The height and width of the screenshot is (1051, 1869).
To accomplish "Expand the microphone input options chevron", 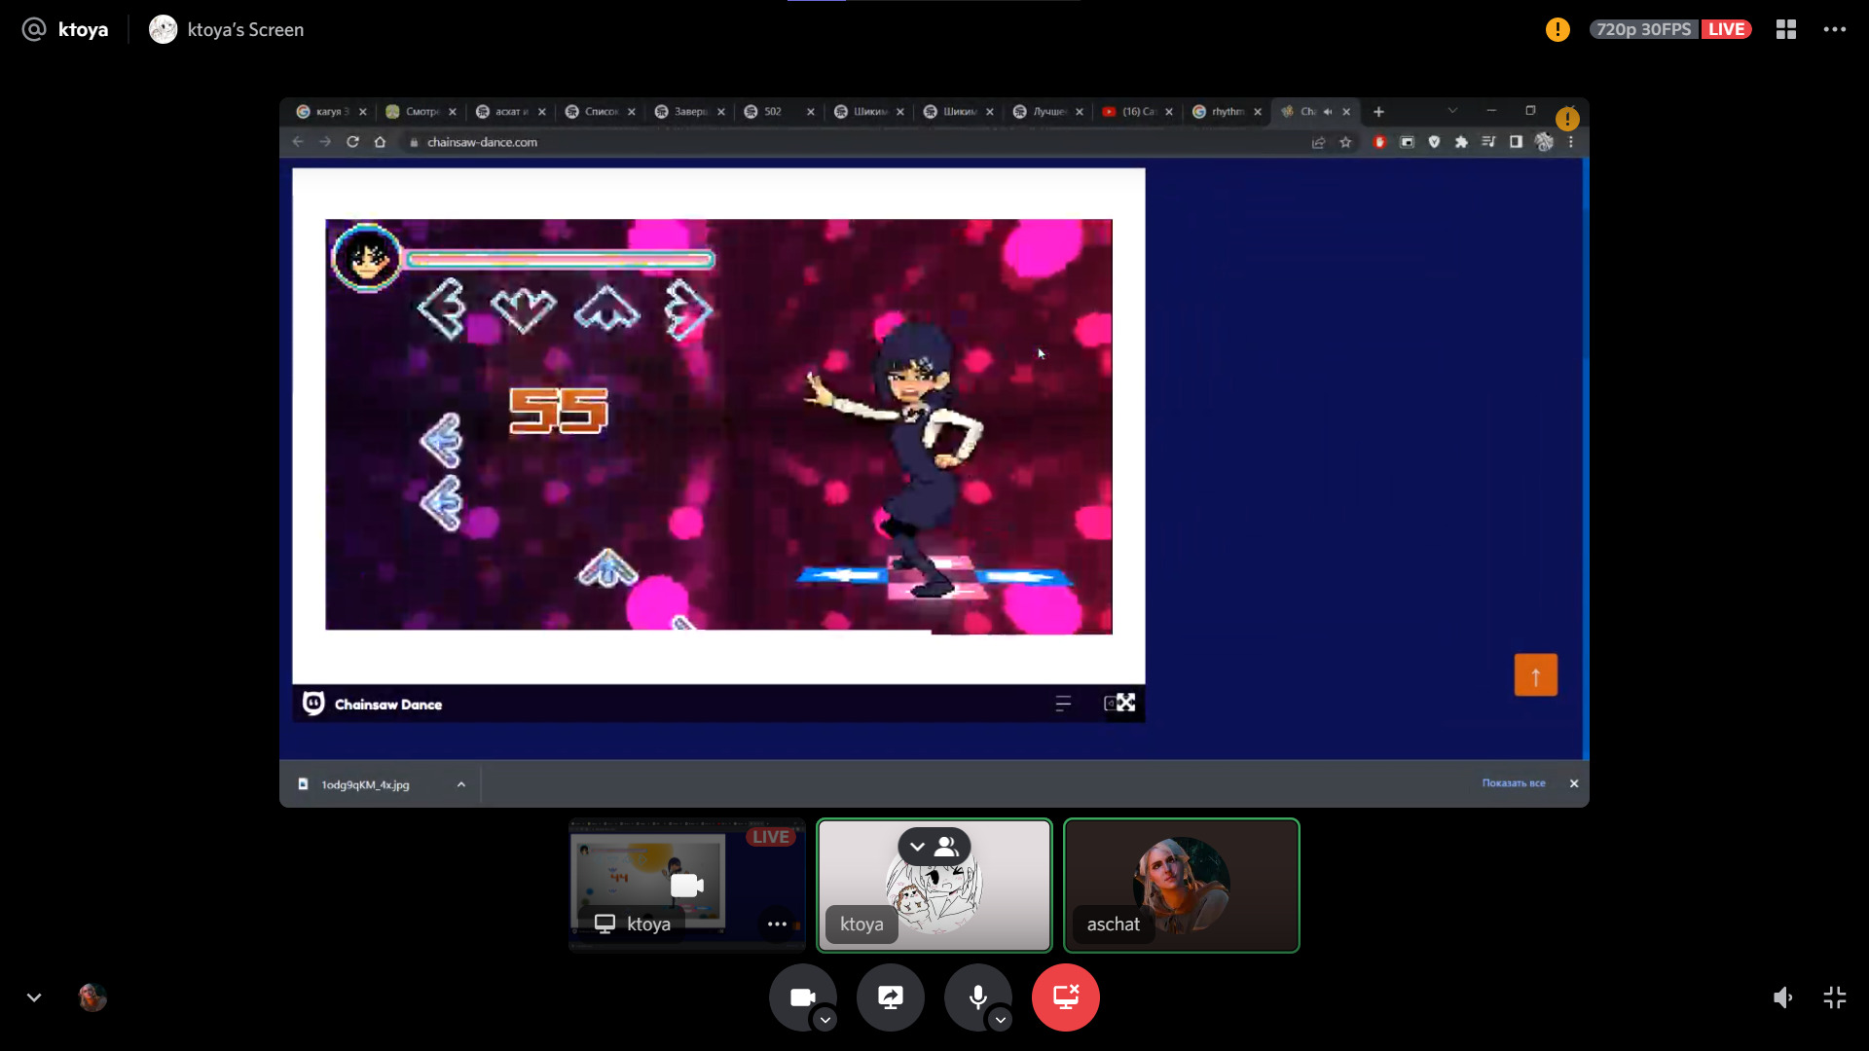I will click(1000, 1020).
